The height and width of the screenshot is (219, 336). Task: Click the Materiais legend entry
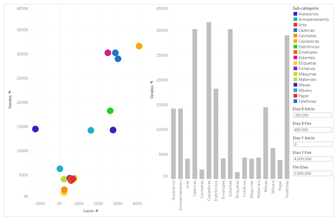click(x=305, y=80)
